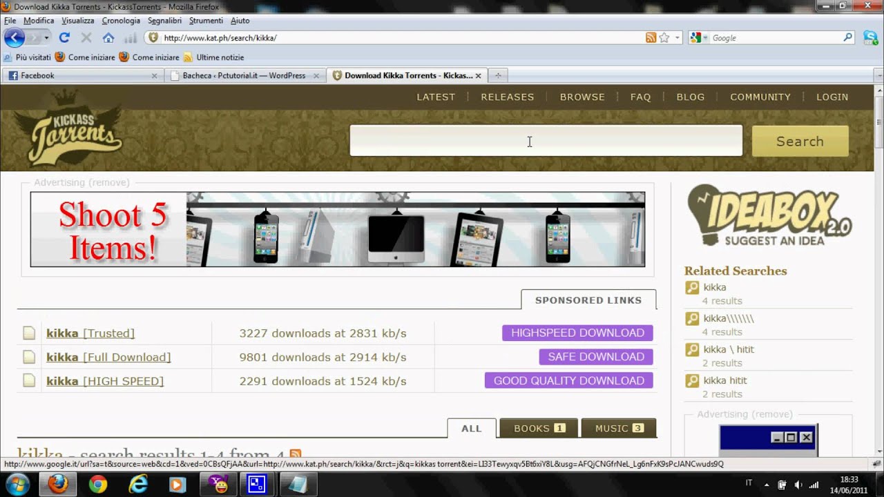Open the COMMUNITY link

tap(760, 97)
